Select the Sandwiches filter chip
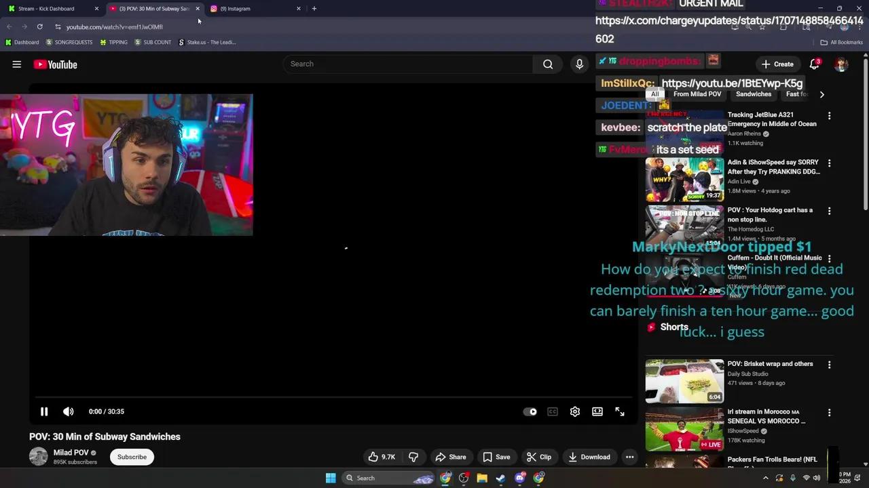The height and width of the screenshot is (488, 869). coord(754,94)
